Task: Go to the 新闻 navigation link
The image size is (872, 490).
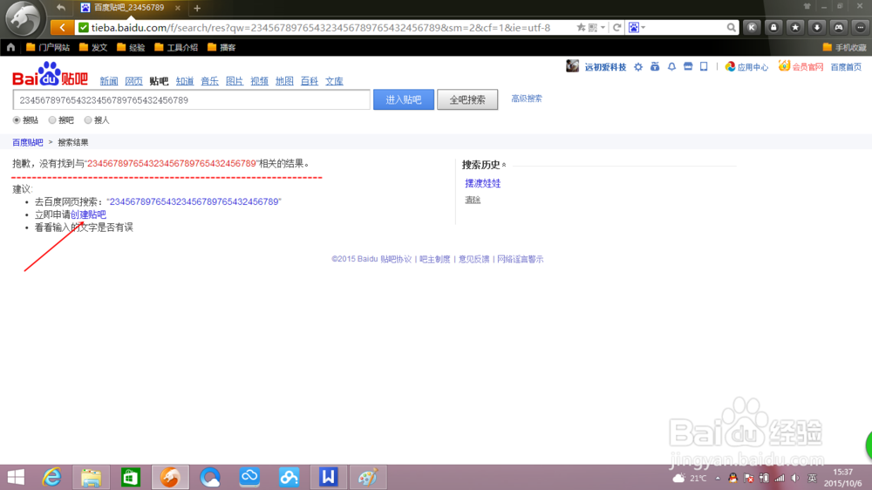Action: tap(108, 81)
